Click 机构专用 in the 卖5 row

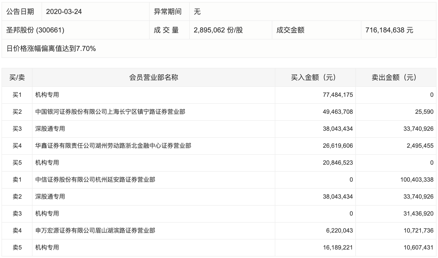(47, 248)
